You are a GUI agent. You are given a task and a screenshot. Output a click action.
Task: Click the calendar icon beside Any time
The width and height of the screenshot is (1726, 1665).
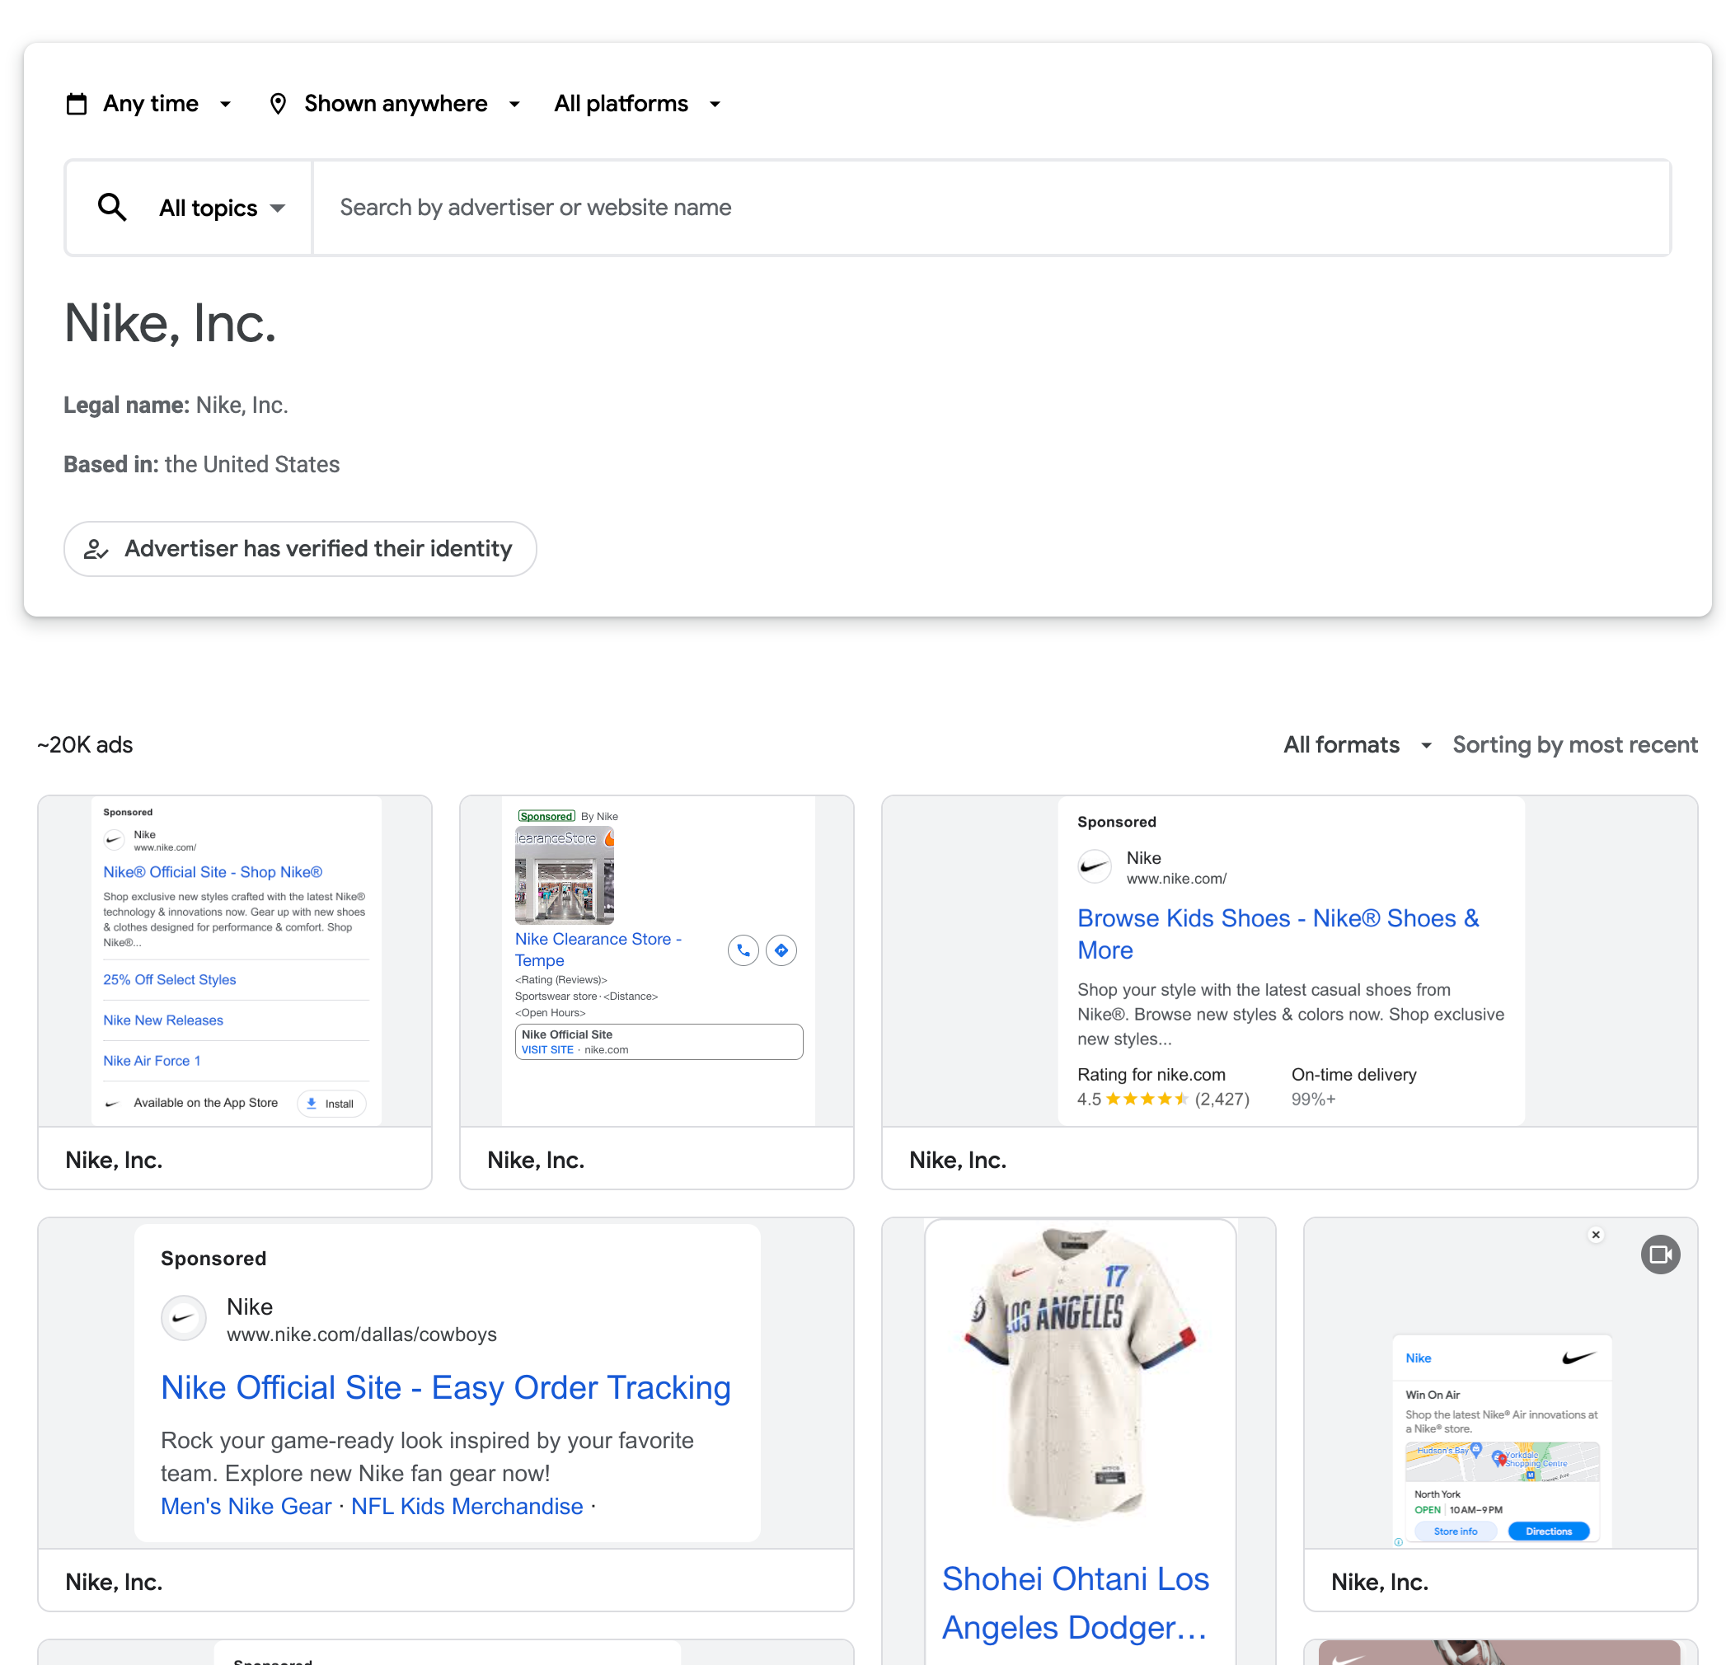coord(77,104)
